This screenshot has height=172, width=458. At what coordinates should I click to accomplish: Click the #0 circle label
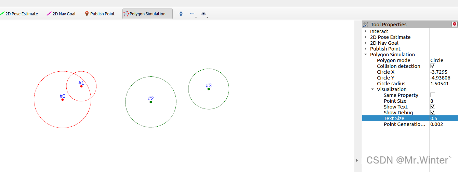(62, 96)
